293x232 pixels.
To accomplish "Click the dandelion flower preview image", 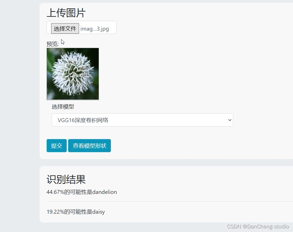I will pos(72,74).
